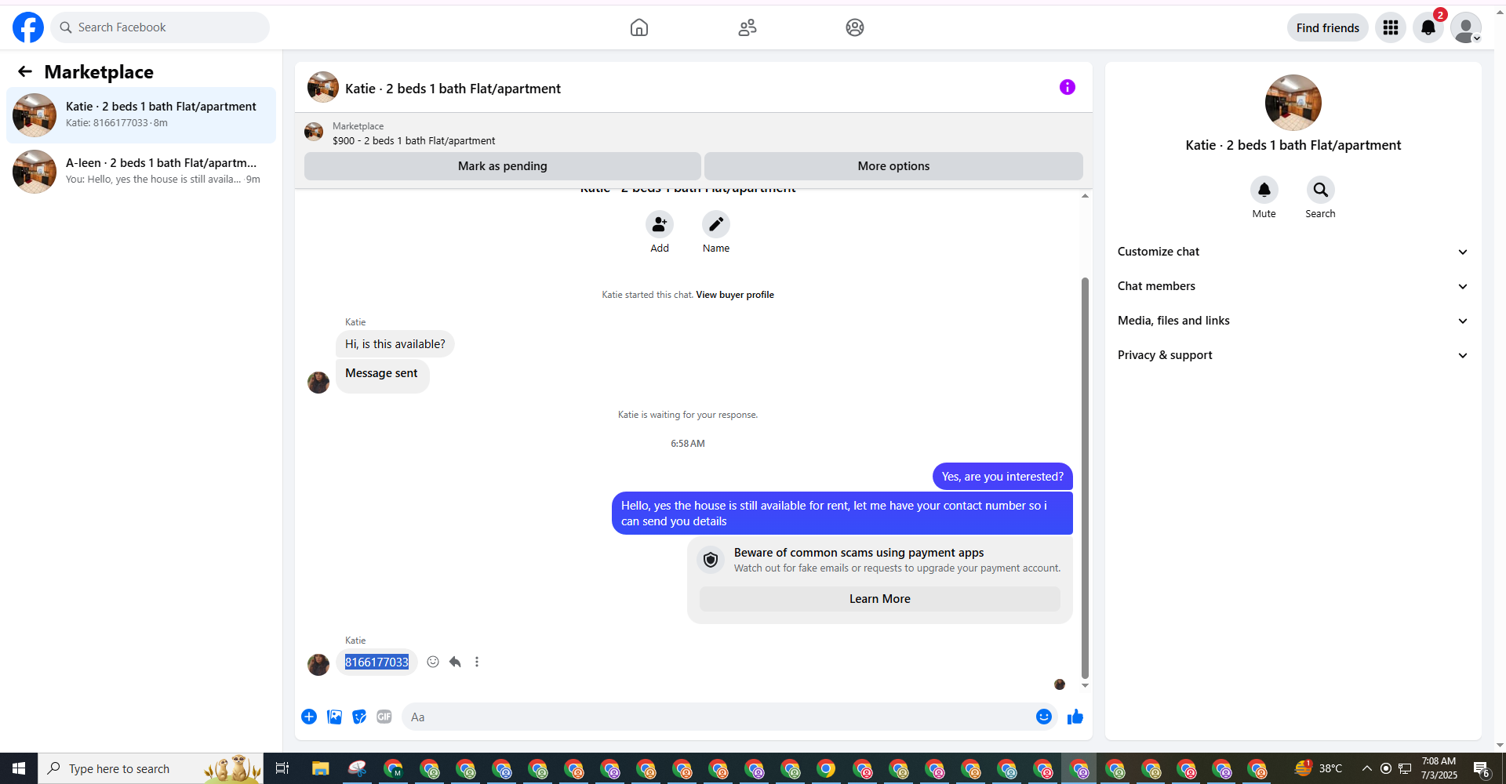Click the Search Facebook field
Viewport: 1506px width, 784px height.
(x=160, y=27)
